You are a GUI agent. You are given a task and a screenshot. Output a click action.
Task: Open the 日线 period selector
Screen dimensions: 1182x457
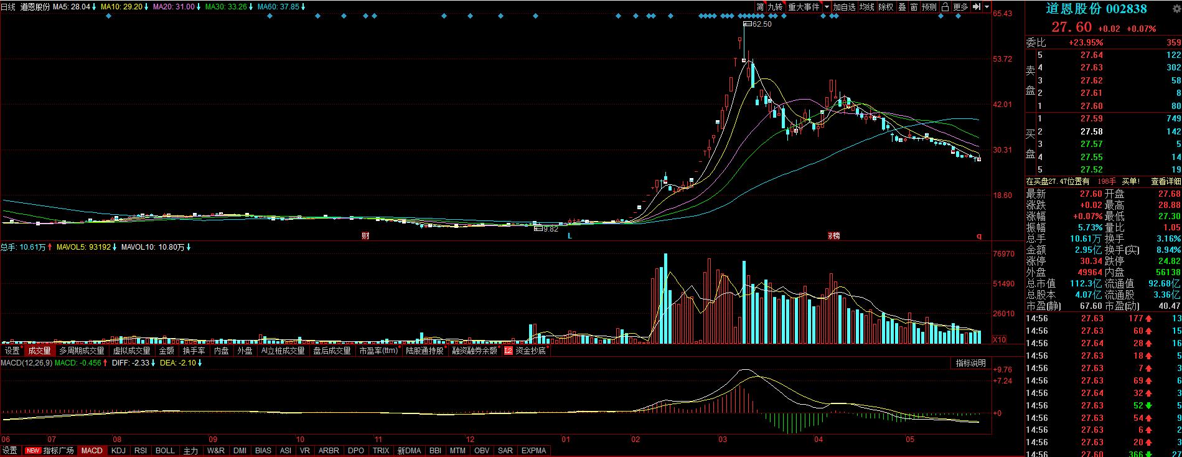pyautogui.click(x=8, y=7)
